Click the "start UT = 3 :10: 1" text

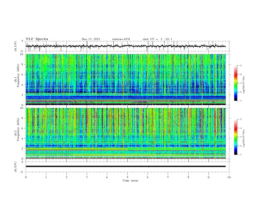point(157,39)
